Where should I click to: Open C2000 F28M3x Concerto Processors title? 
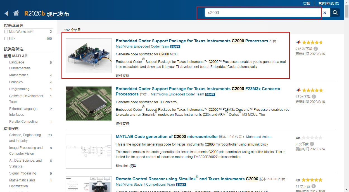(198, 91)
